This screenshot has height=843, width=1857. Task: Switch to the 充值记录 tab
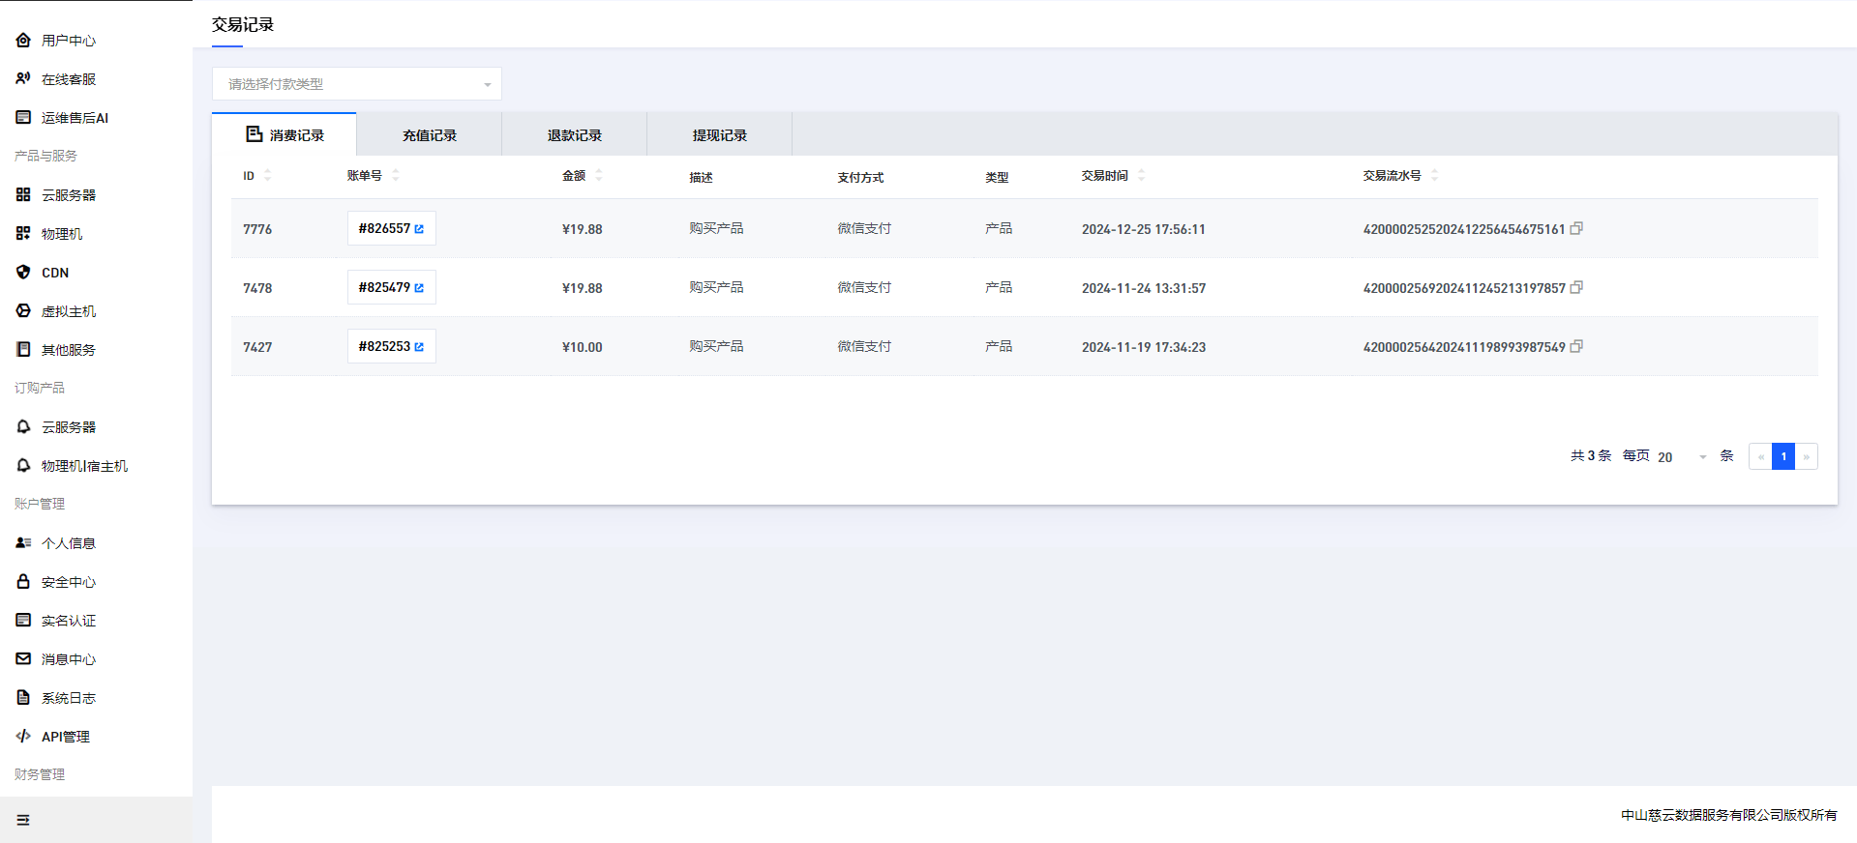(x=430, y=135)
